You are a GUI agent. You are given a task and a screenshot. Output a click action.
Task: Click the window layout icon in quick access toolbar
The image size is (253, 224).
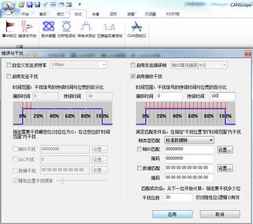(61, 5)
